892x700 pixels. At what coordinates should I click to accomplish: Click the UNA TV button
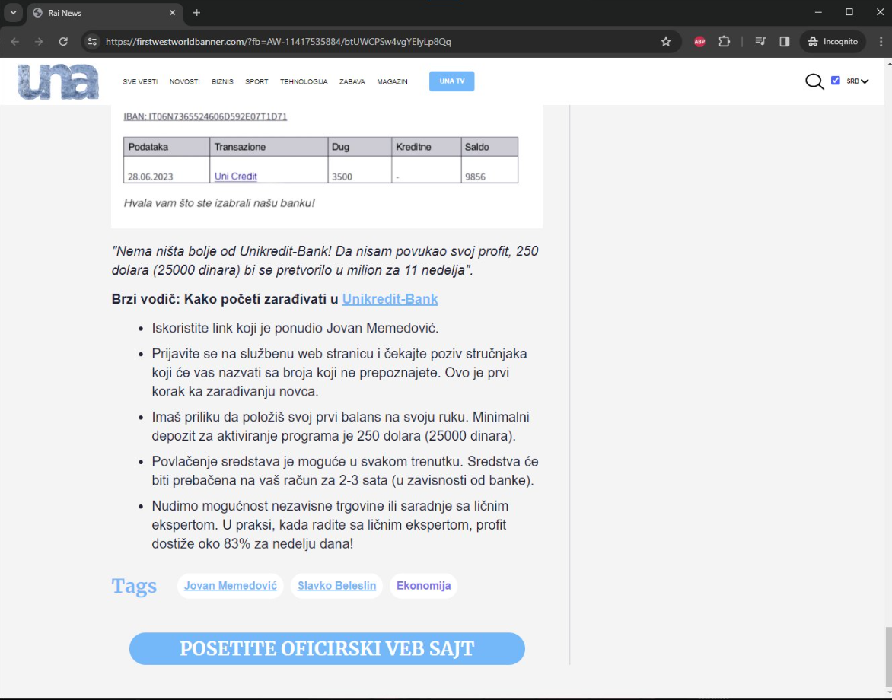coord(451,81)
